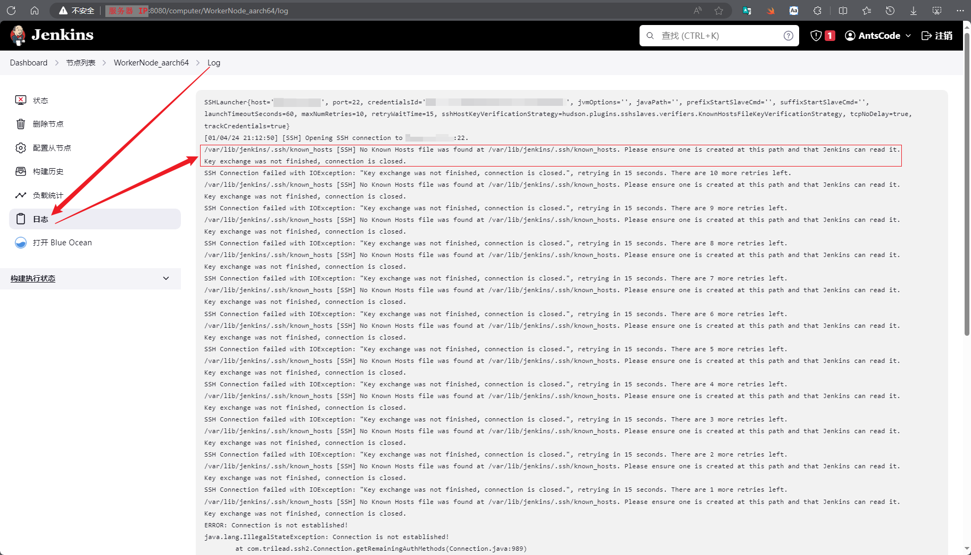Viewport: 971px width, 555px height.
Task: Click the translate extension icon
Action: pos(747,11)
